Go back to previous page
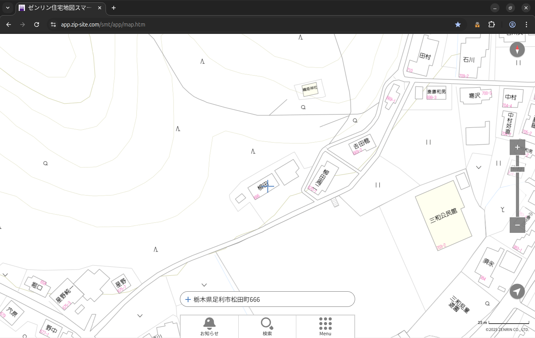Viewport: 535px width, 338px height. pyautogui.click(x=9, y=25)
